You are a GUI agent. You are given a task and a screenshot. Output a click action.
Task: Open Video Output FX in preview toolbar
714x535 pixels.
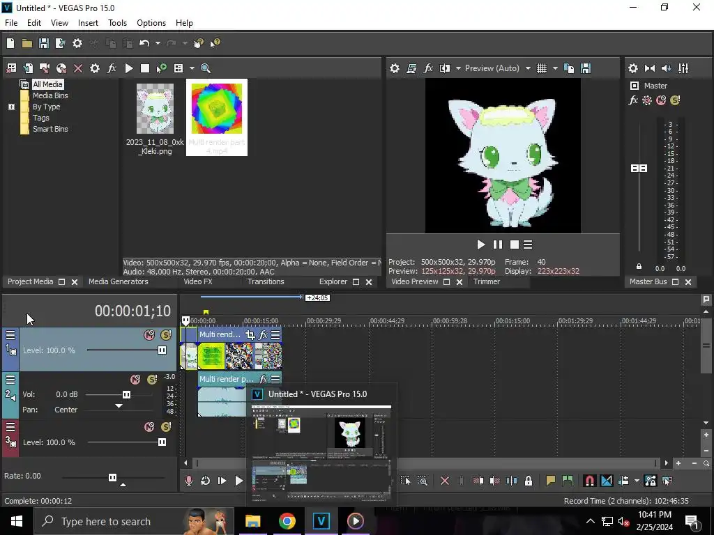point(428,68)
